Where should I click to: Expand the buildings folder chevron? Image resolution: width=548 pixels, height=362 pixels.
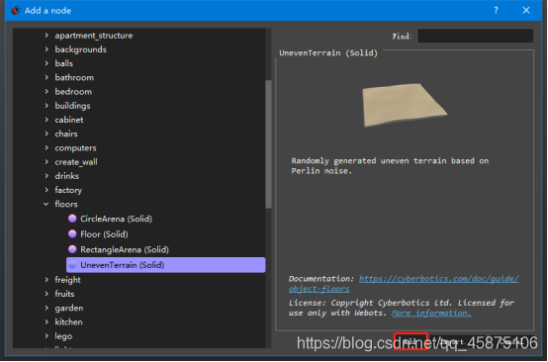(x=46, y=106)
